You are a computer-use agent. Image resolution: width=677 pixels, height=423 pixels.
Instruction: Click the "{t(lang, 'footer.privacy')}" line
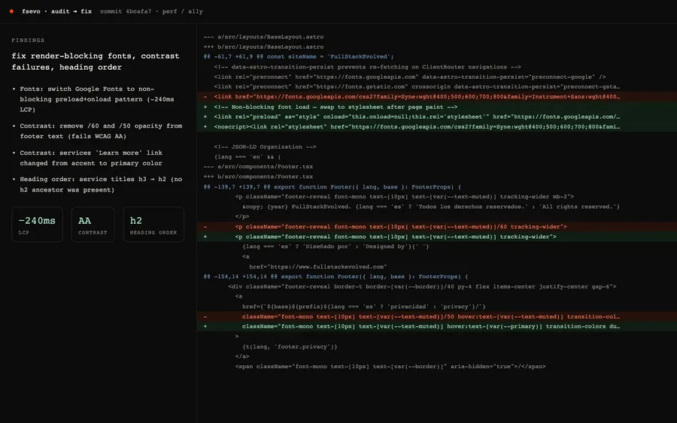click(290, 346)
